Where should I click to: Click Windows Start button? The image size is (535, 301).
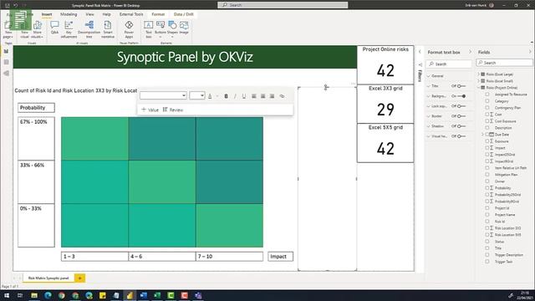(7, 295)
